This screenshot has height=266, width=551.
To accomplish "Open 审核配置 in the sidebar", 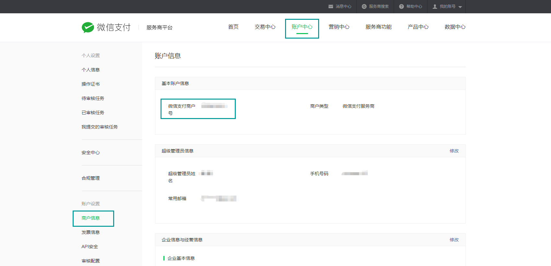I will pyautogui.click(x=90, y=261).
